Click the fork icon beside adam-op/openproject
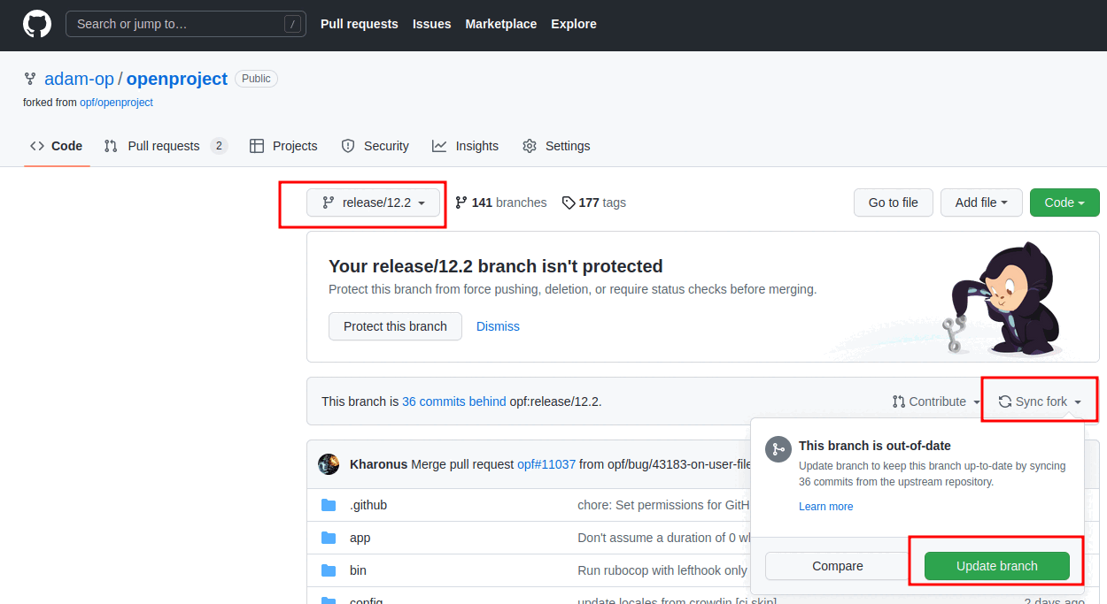1107x604 pixels. pos(30,79)
